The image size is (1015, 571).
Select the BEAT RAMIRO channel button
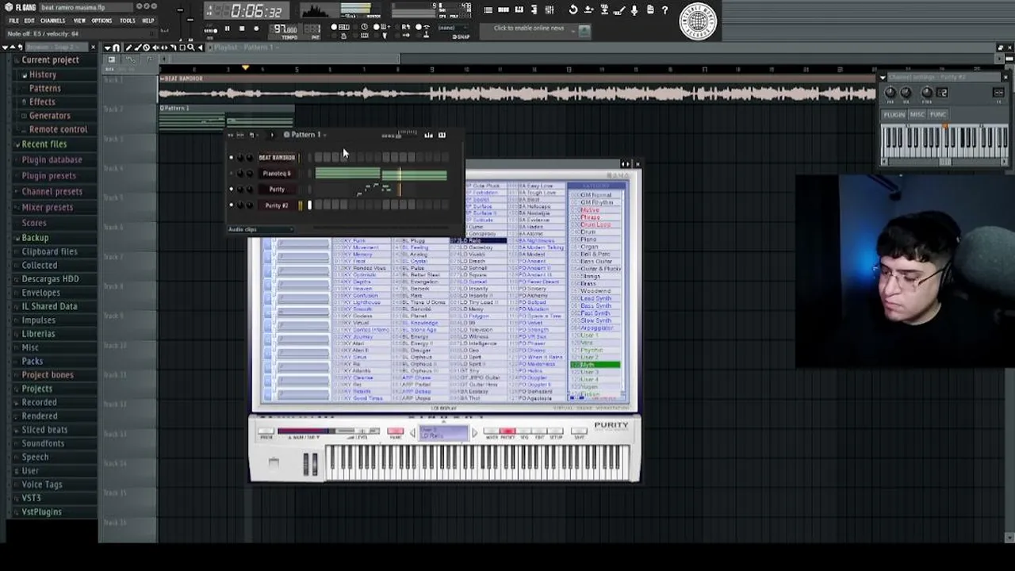click(x=277, y=157)
